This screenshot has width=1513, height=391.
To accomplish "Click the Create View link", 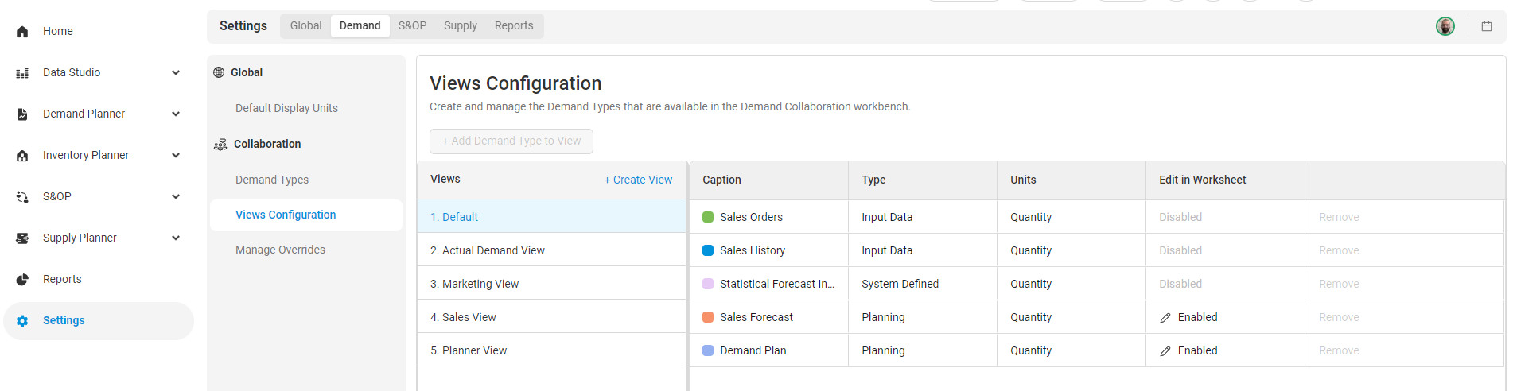I will point(638,180).
